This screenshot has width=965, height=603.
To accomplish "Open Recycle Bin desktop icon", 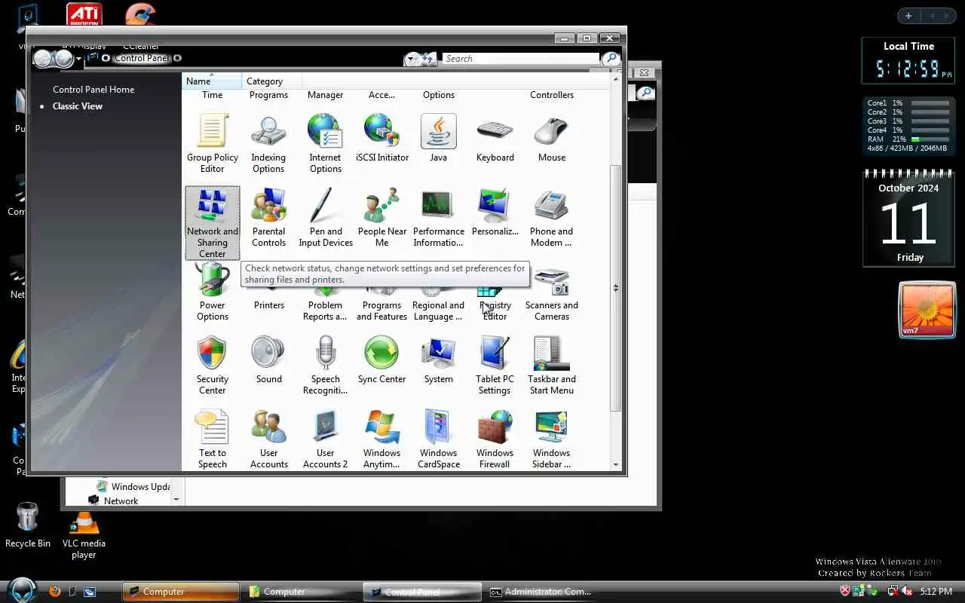I will (x=28, y=525).
